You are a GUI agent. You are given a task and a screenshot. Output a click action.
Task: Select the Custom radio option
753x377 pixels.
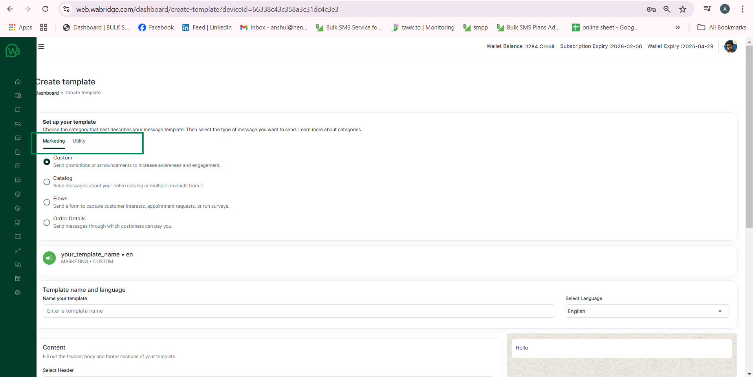(x=47, y=162)
